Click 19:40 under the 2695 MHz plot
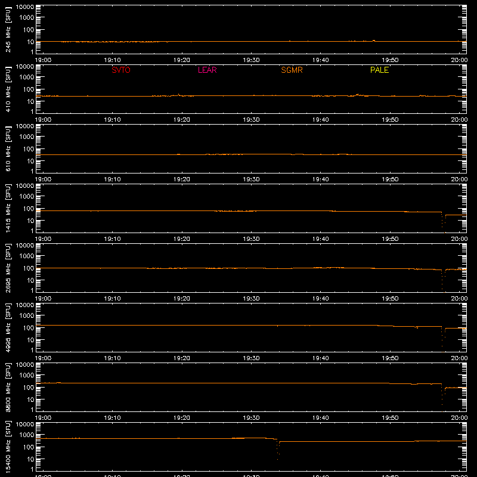 tap(321, 299)
